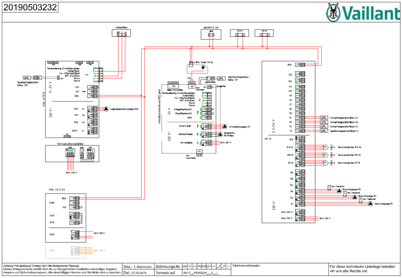Click the Heizkreispumpe R2 pump symbol

click(355, 197)
